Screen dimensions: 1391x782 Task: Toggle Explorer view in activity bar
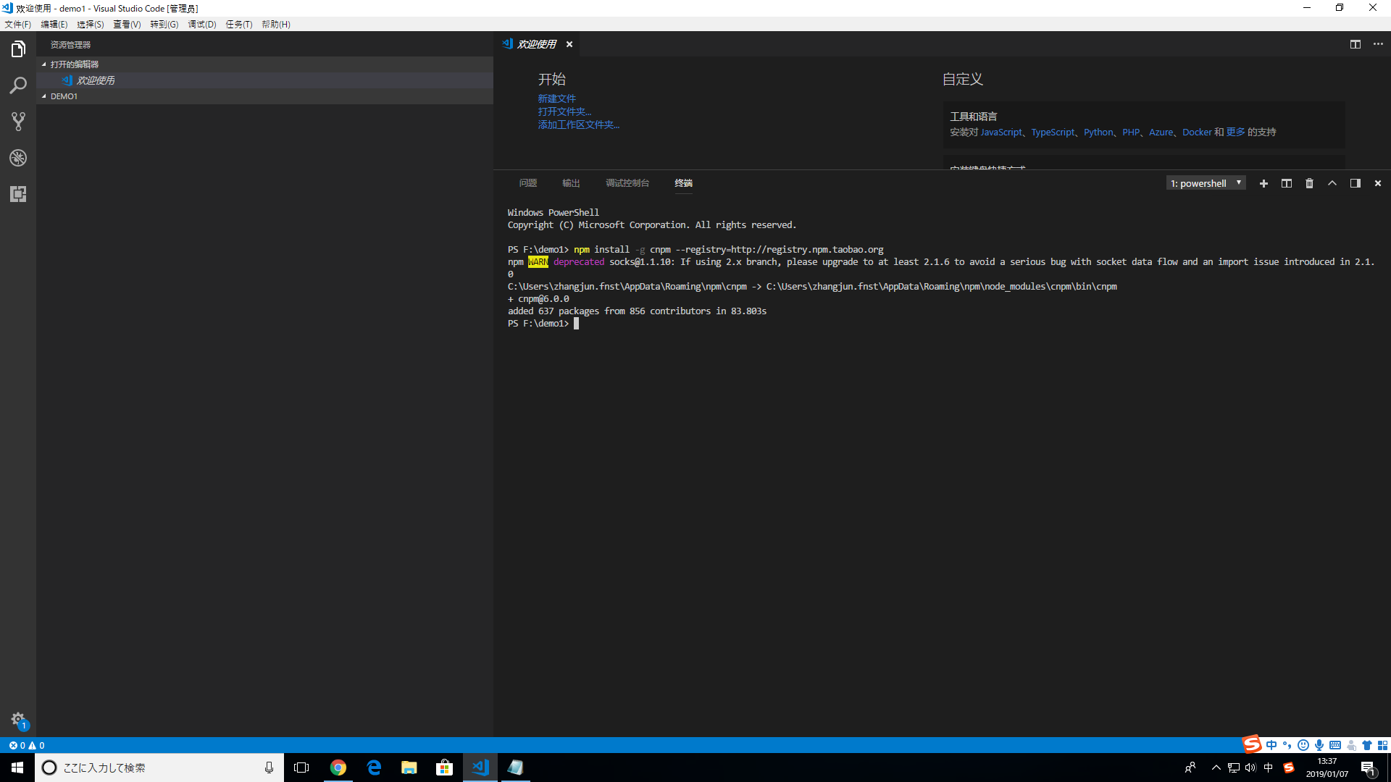coord(18,49)
